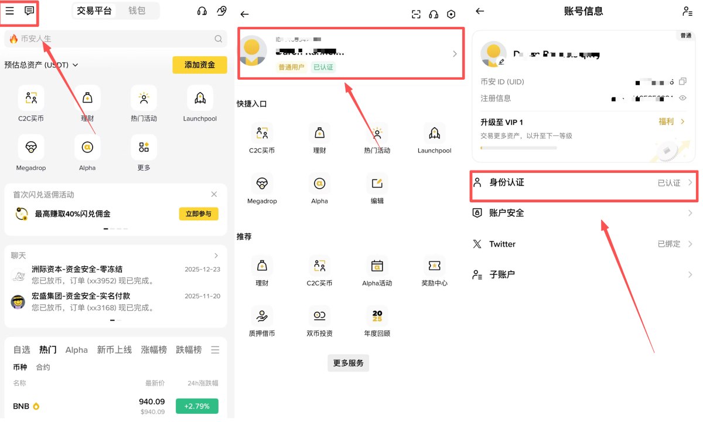
Task: Select the Megadrop icon
Action: click(31, 148)
